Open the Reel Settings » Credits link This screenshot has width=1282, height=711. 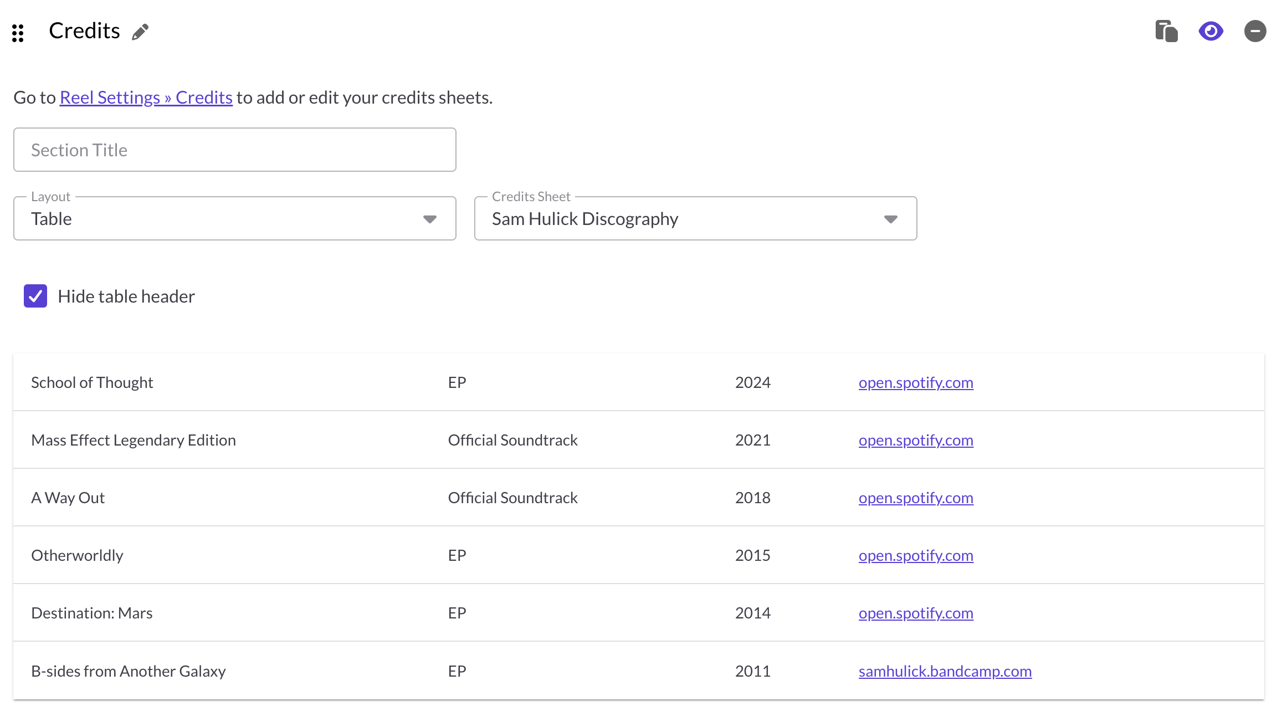146,98
